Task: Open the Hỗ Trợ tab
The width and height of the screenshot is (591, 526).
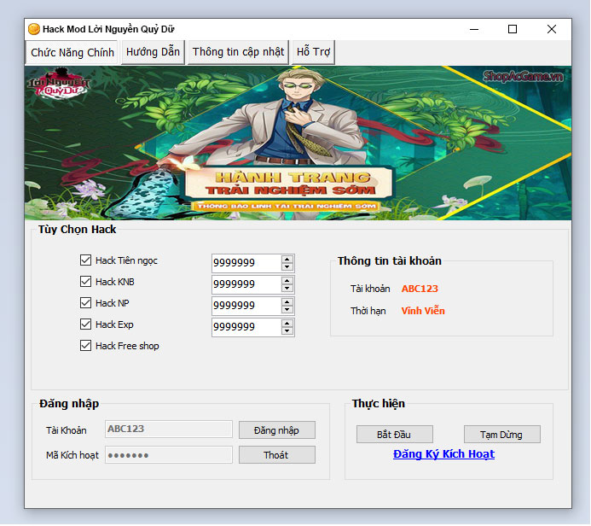Action: 313,52
